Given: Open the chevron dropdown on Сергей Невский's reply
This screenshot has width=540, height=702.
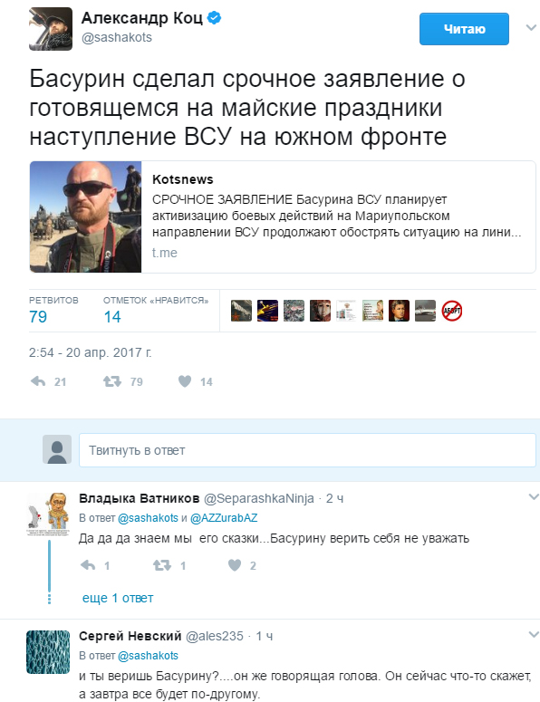Looking at the screenshot, I should coord(534,634).
